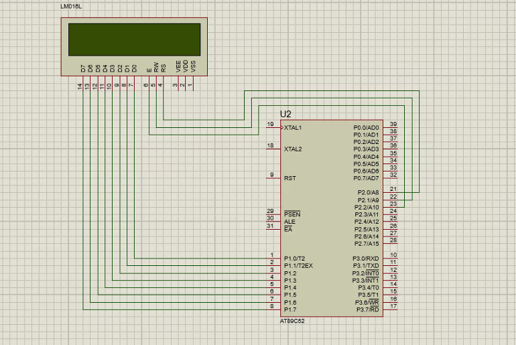Viewport: 516px width, 345px height.
Task: Click the P0.7/AD7 pin label
Action: pyautogui.click(x=366, y=178)
